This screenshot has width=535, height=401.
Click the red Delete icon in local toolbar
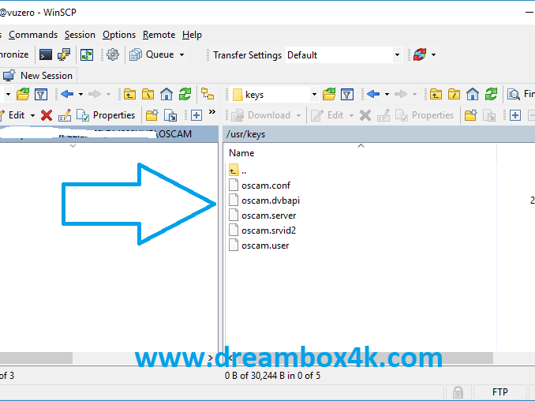coord(47,115)
